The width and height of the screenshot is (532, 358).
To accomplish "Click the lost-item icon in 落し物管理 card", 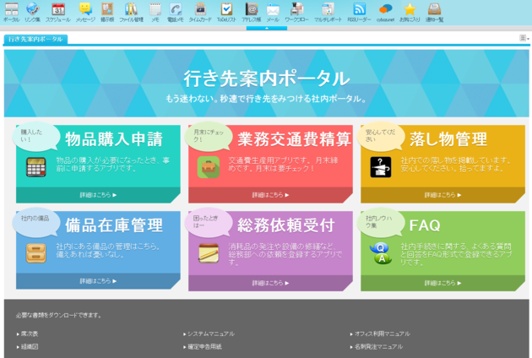I will click(381, 167).
